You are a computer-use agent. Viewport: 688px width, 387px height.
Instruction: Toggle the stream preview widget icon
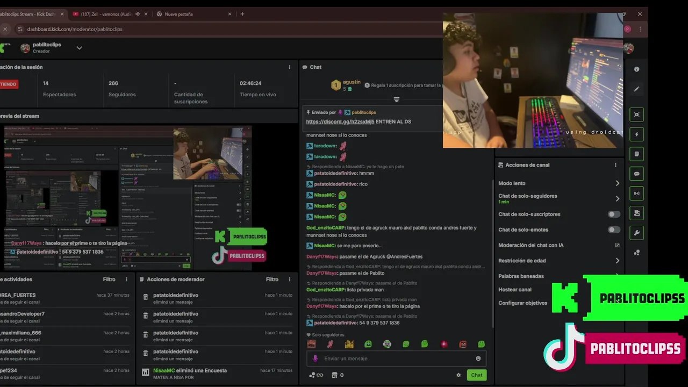636,114
